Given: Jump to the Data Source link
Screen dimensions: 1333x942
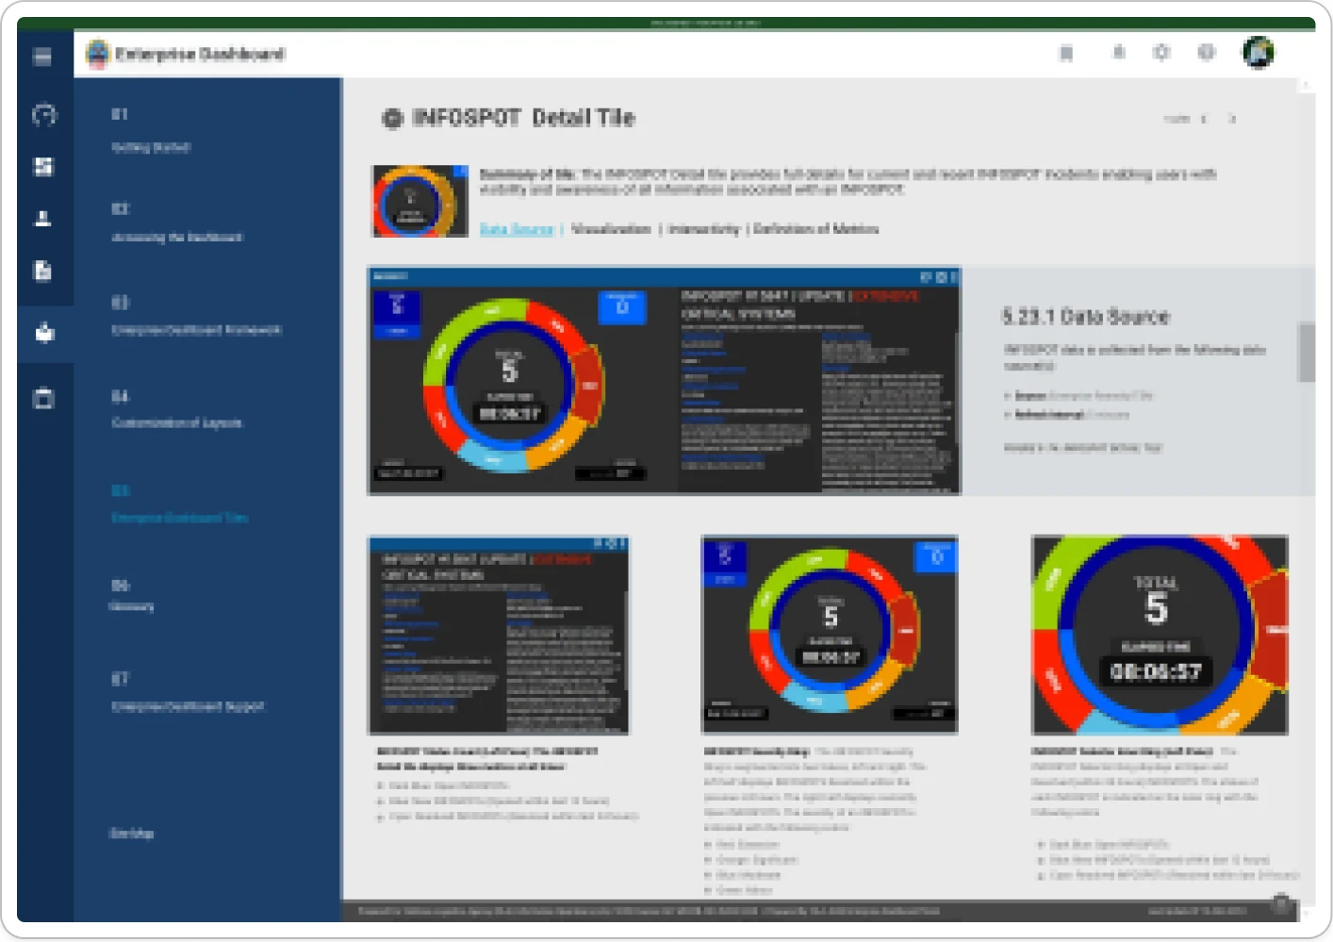Looking at the screenshot, I should coord(517,229).
